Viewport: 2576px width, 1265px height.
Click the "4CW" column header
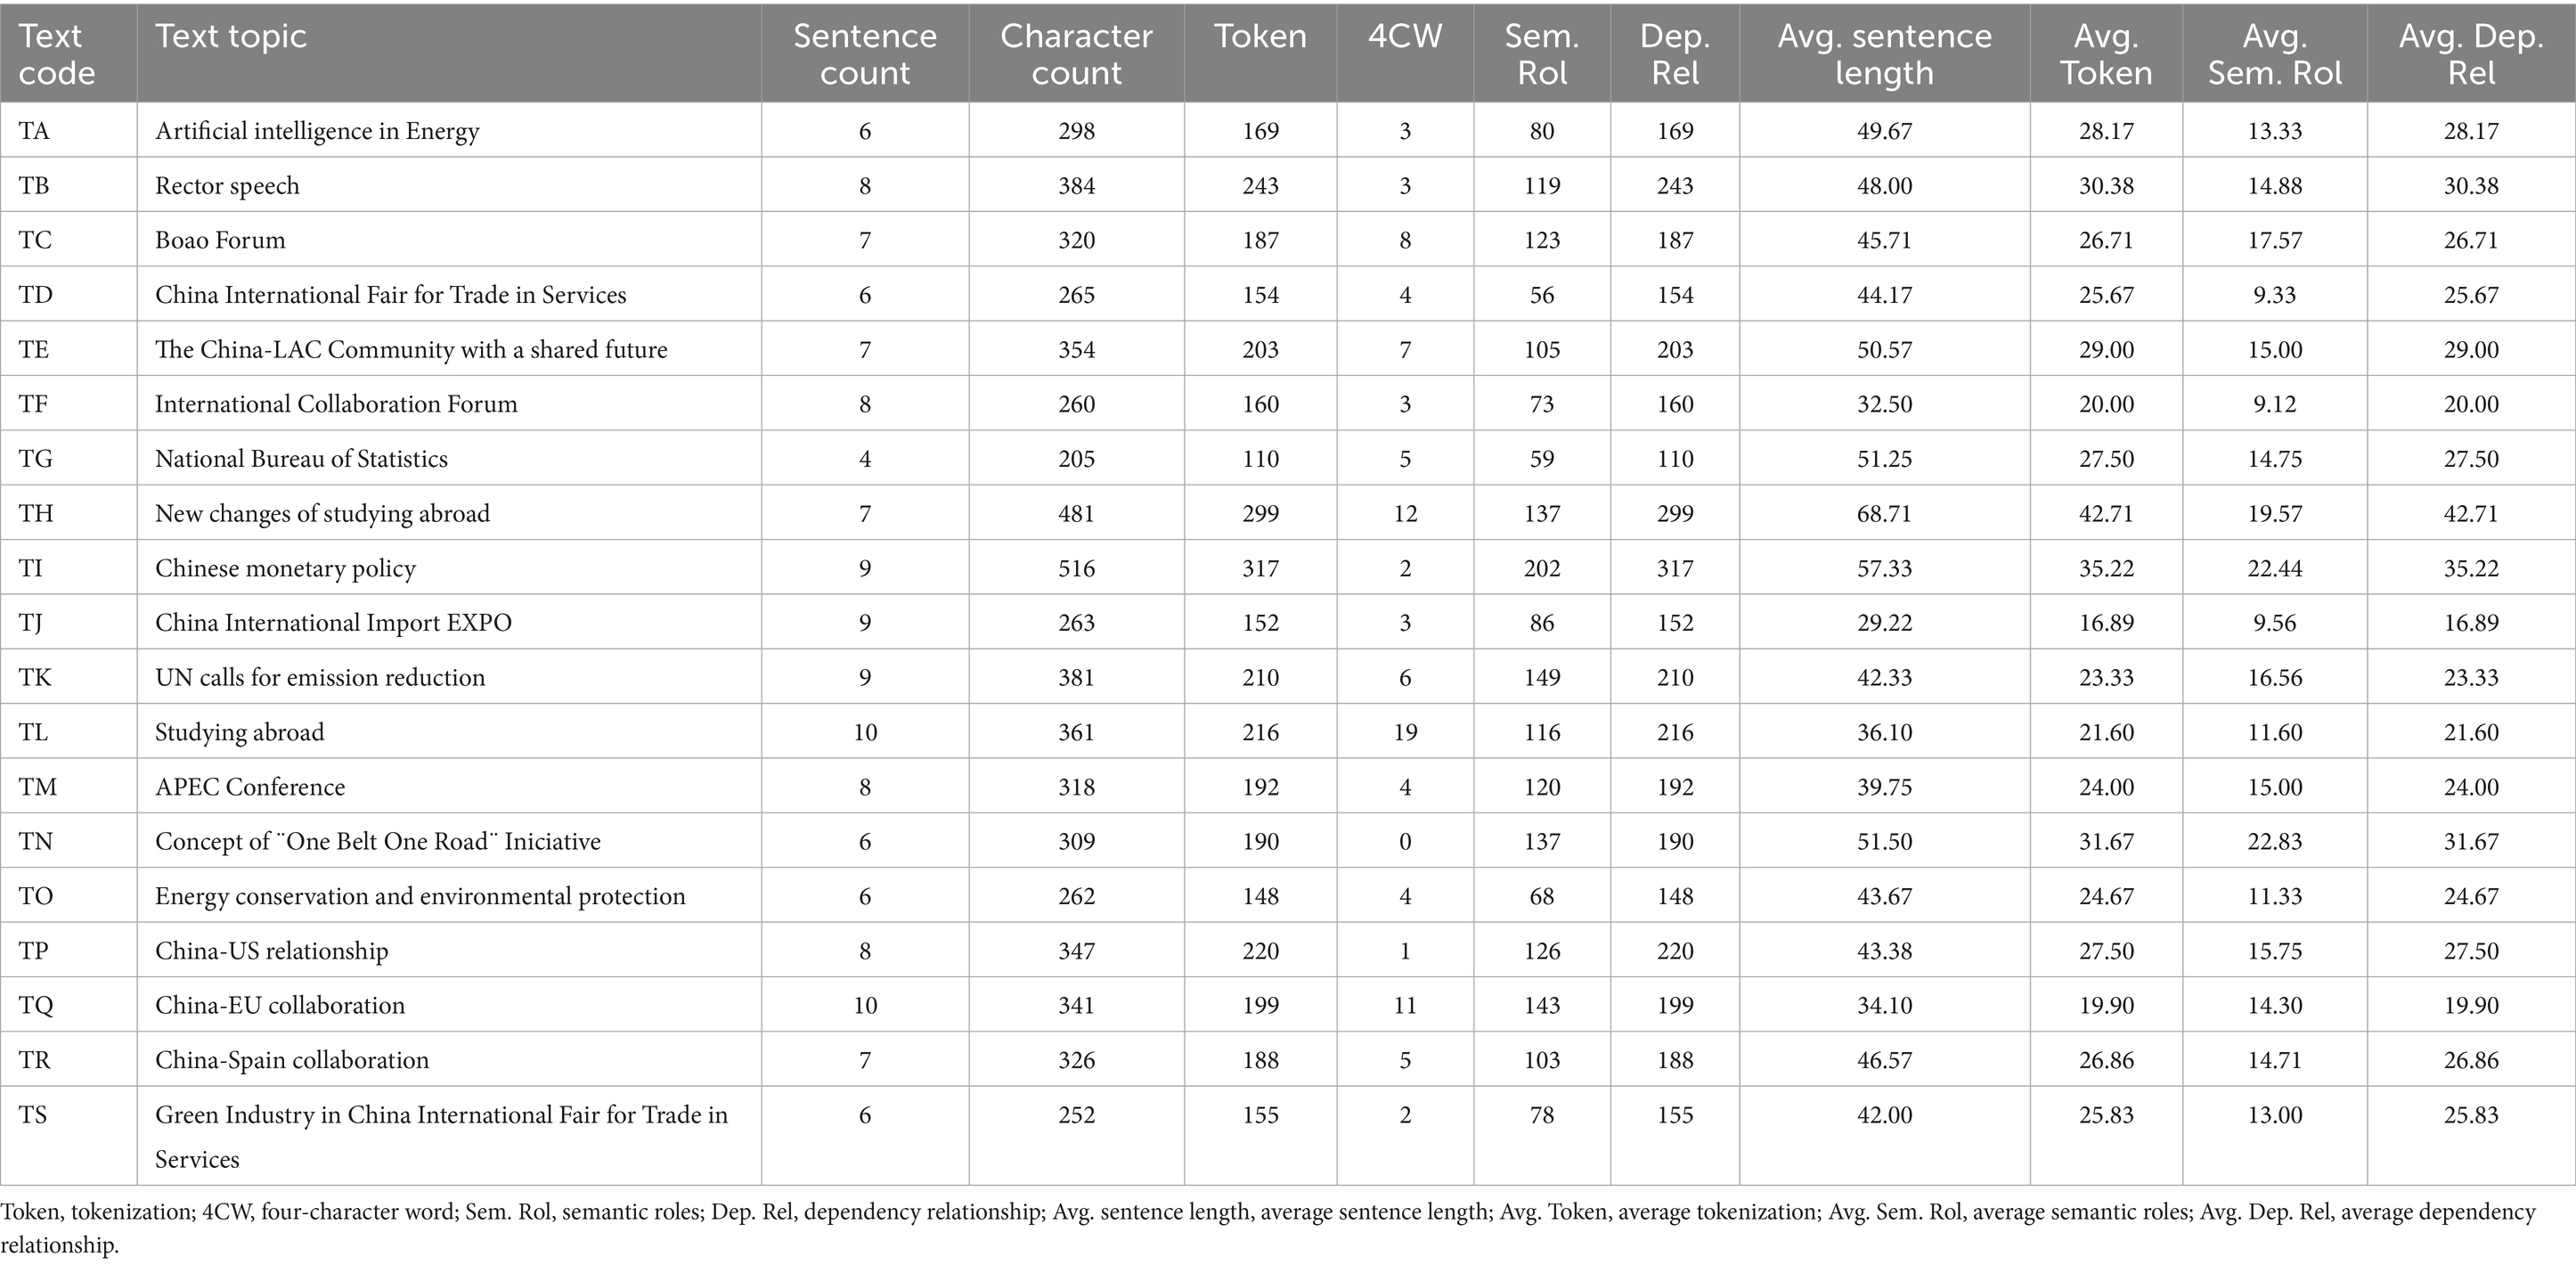[1404, 37]
